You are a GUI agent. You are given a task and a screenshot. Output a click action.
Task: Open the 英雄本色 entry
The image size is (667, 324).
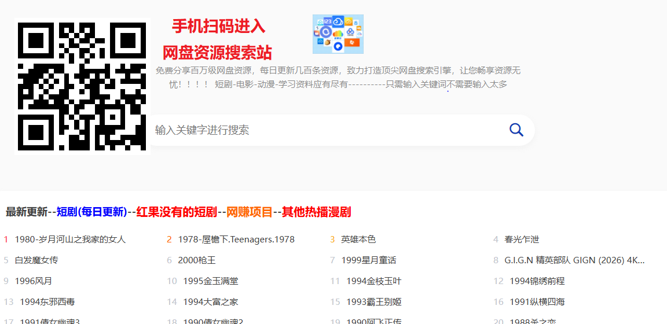pos(358,240)
